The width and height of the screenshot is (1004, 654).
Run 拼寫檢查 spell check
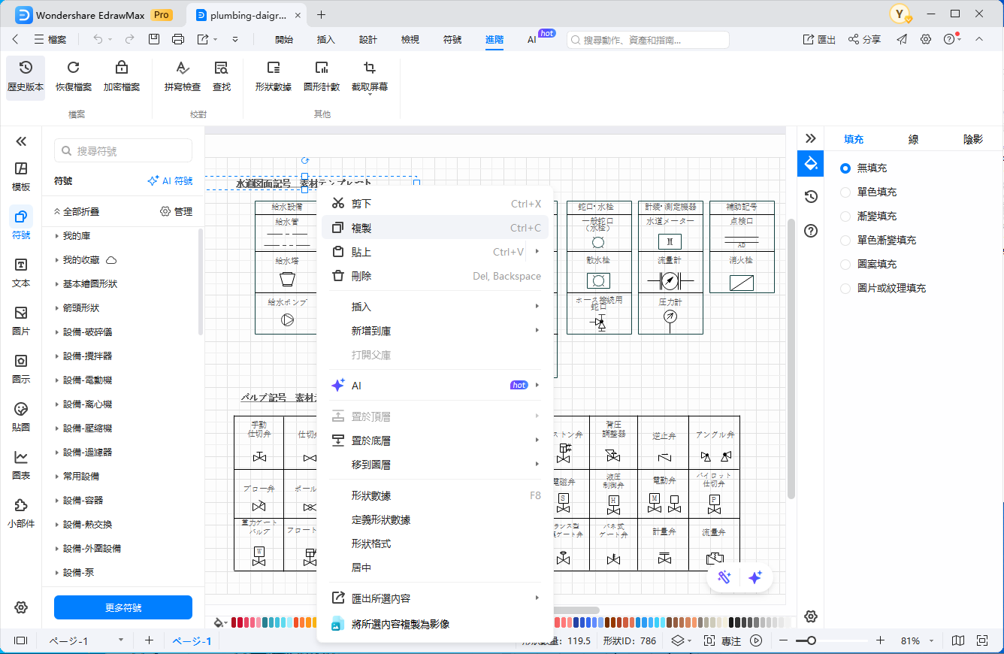(x=183, y=77)
